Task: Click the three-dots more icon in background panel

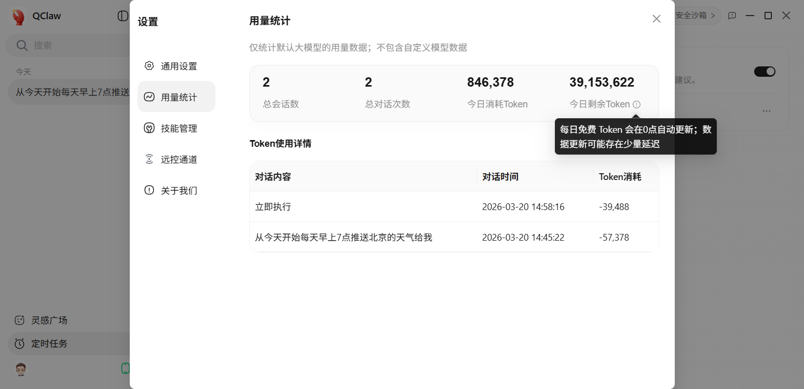Action: (767, 111)
